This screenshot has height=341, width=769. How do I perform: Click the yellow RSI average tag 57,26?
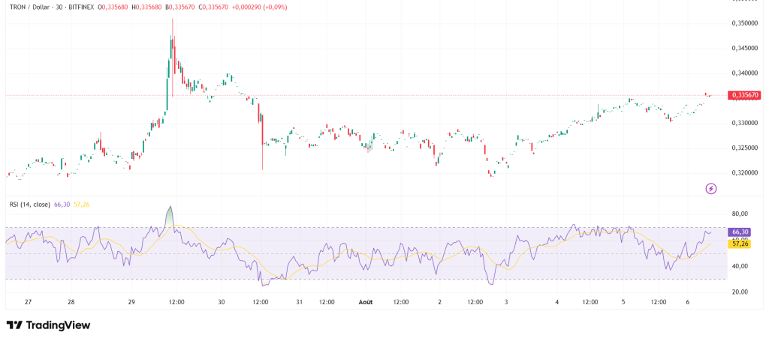[740, 243]
